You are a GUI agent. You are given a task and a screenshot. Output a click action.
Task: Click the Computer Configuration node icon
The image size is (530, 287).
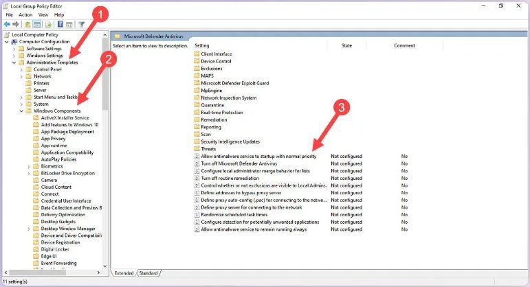click(14, 41)
